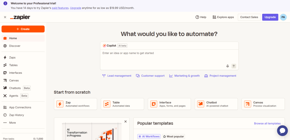
Task: Open Tables in the sidebar
Action: 23,65
